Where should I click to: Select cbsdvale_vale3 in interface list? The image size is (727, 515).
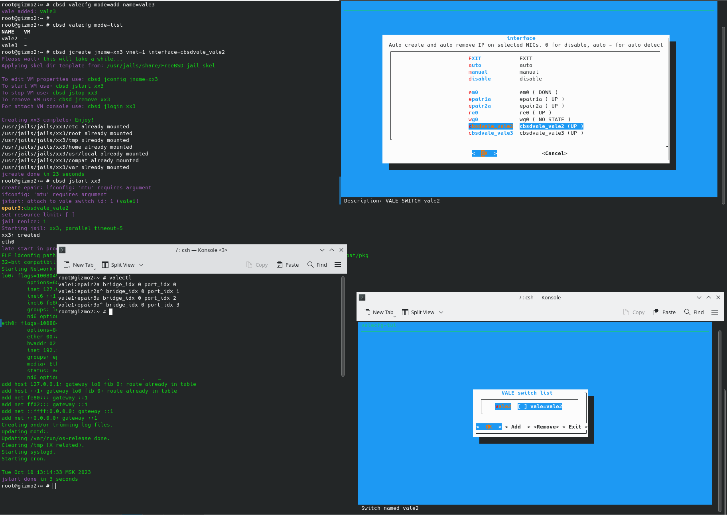click(491, 133)
